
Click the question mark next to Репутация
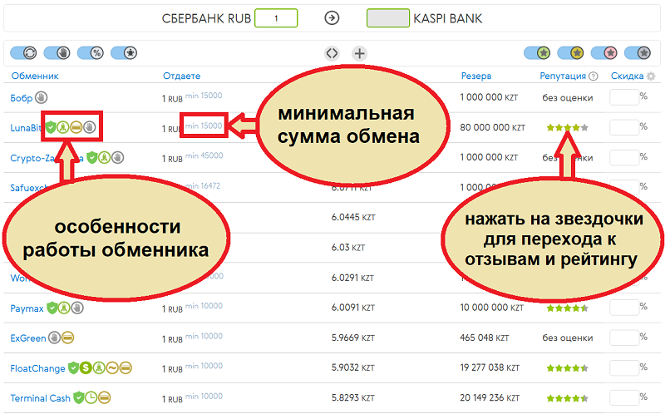[594, 76]
